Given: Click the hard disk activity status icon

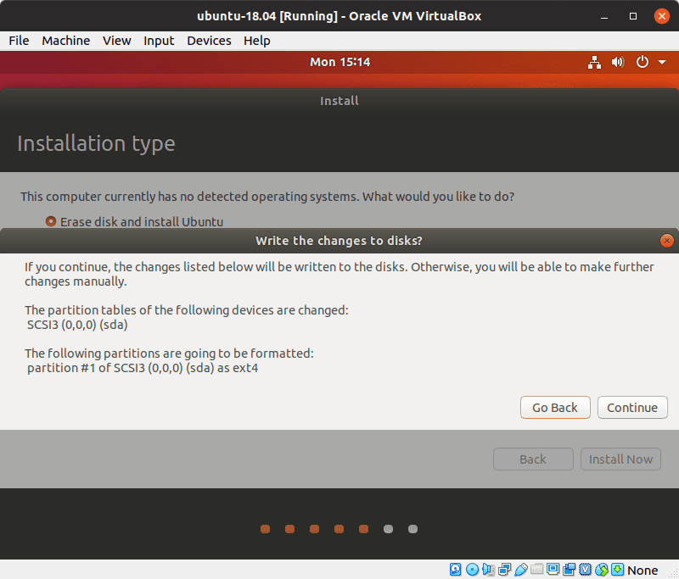Looking at the screenshot, I should tap(455, 570).
